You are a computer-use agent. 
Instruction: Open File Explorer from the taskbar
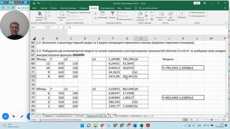pos(95,125)
